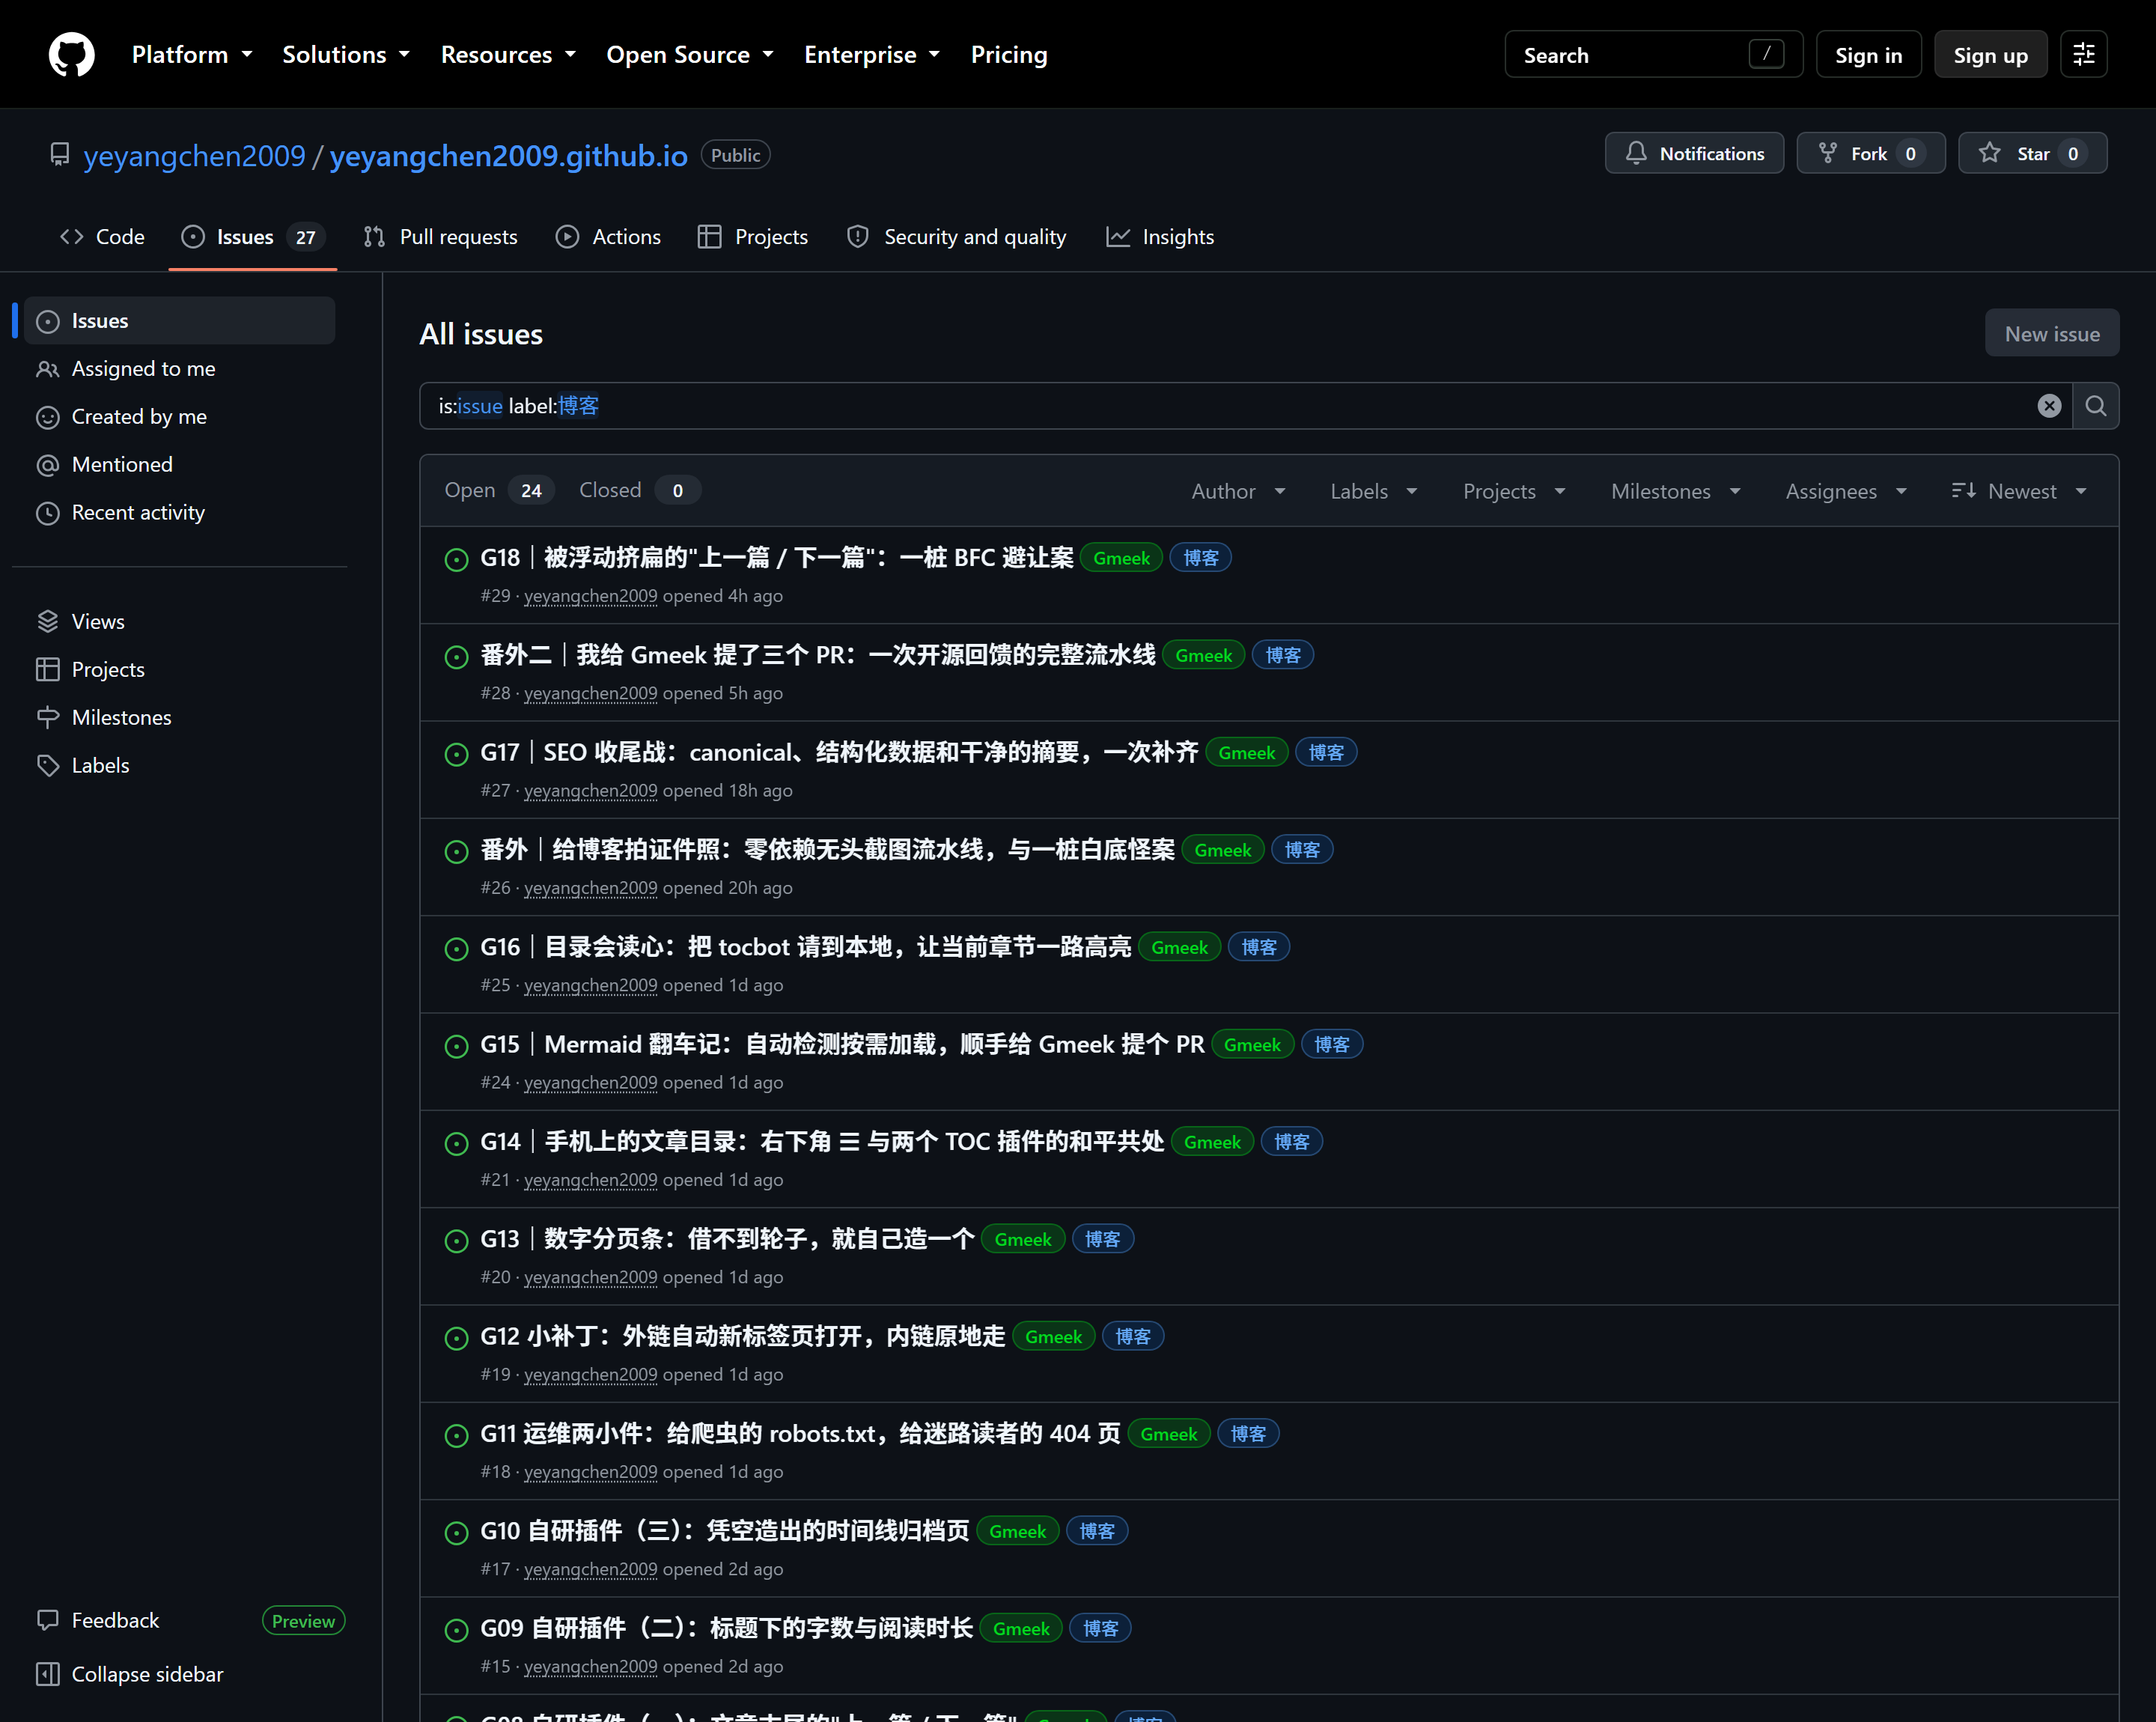Click the green Gmeek label on G18

tap(1121, 558)
